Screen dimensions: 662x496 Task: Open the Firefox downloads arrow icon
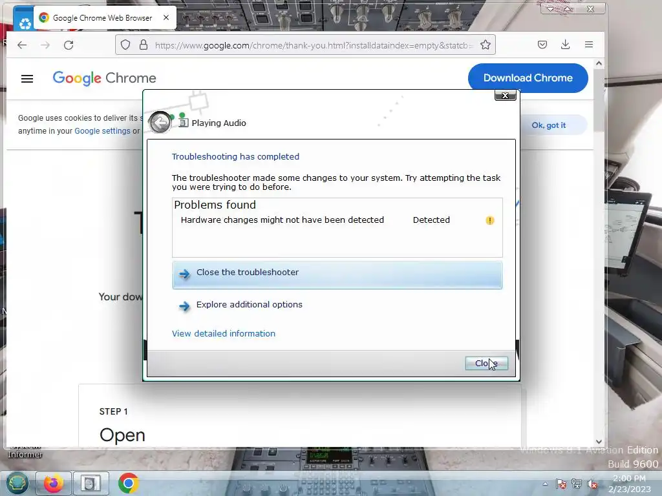(x=565, y=45)
